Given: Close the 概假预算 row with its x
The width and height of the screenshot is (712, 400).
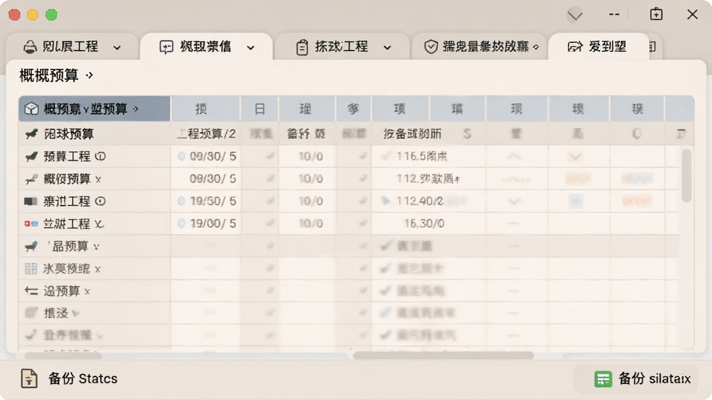Looking at the screenshot, I should [x=98, y=180].
